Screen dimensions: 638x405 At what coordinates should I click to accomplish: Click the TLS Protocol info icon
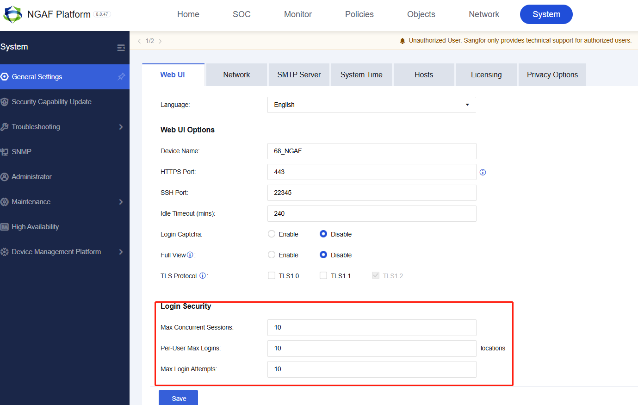[203, 276]
